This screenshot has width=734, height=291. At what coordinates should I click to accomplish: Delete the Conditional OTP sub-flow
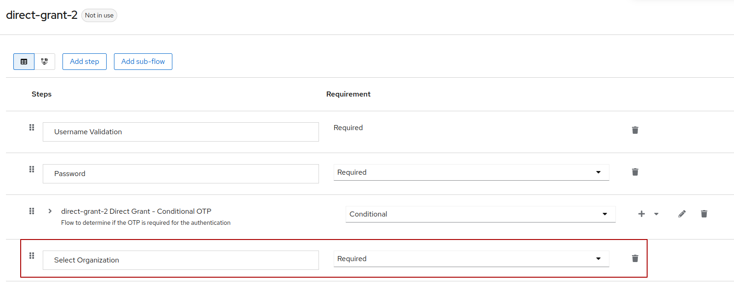pyautogui.click(x=704, y=214)
